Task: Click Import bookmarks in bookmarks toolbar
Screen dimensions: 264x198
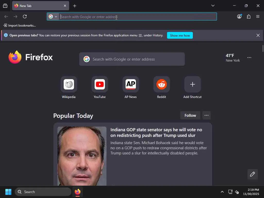Action: tap(20, 26)
